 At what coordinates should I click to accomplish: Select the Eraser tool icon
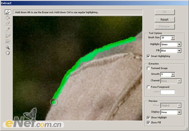[x=8, y=23]
